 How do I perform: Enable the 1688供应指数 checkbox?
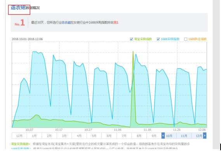[186, 39]
